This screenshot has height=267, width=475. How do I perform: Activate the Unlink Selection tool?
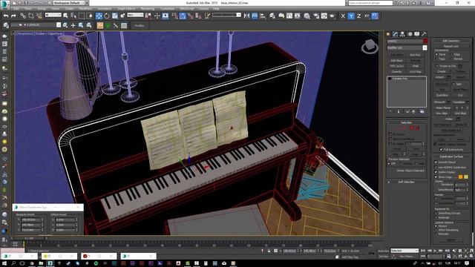tap(31, 16)
